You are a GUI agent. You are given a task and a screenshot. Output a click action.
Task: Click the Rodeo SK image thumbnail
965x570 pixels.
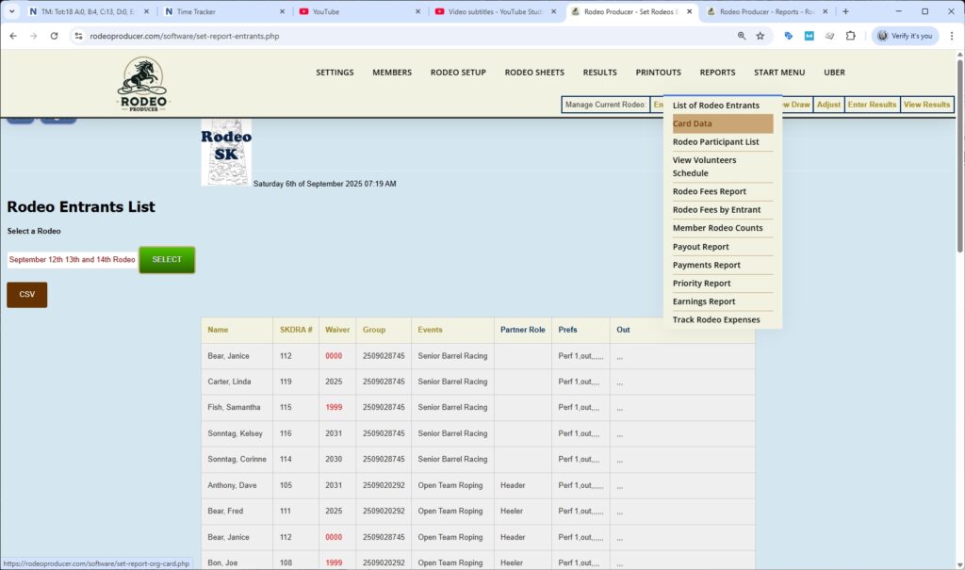(226, 152)
